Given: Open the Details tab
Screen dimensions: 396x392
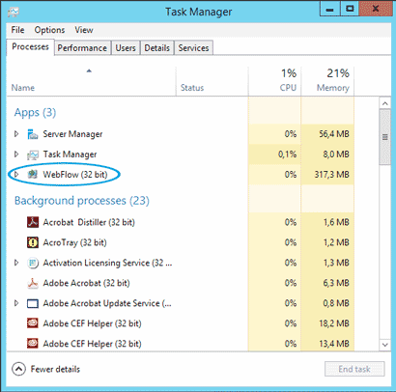Looking at the screenshot, I should 156,48.
